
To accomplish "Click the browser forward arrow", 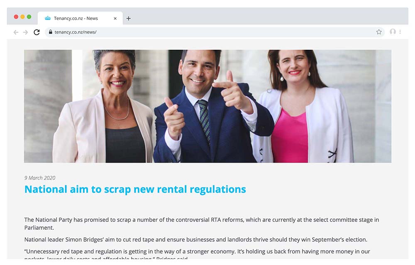I will [25, 32].
